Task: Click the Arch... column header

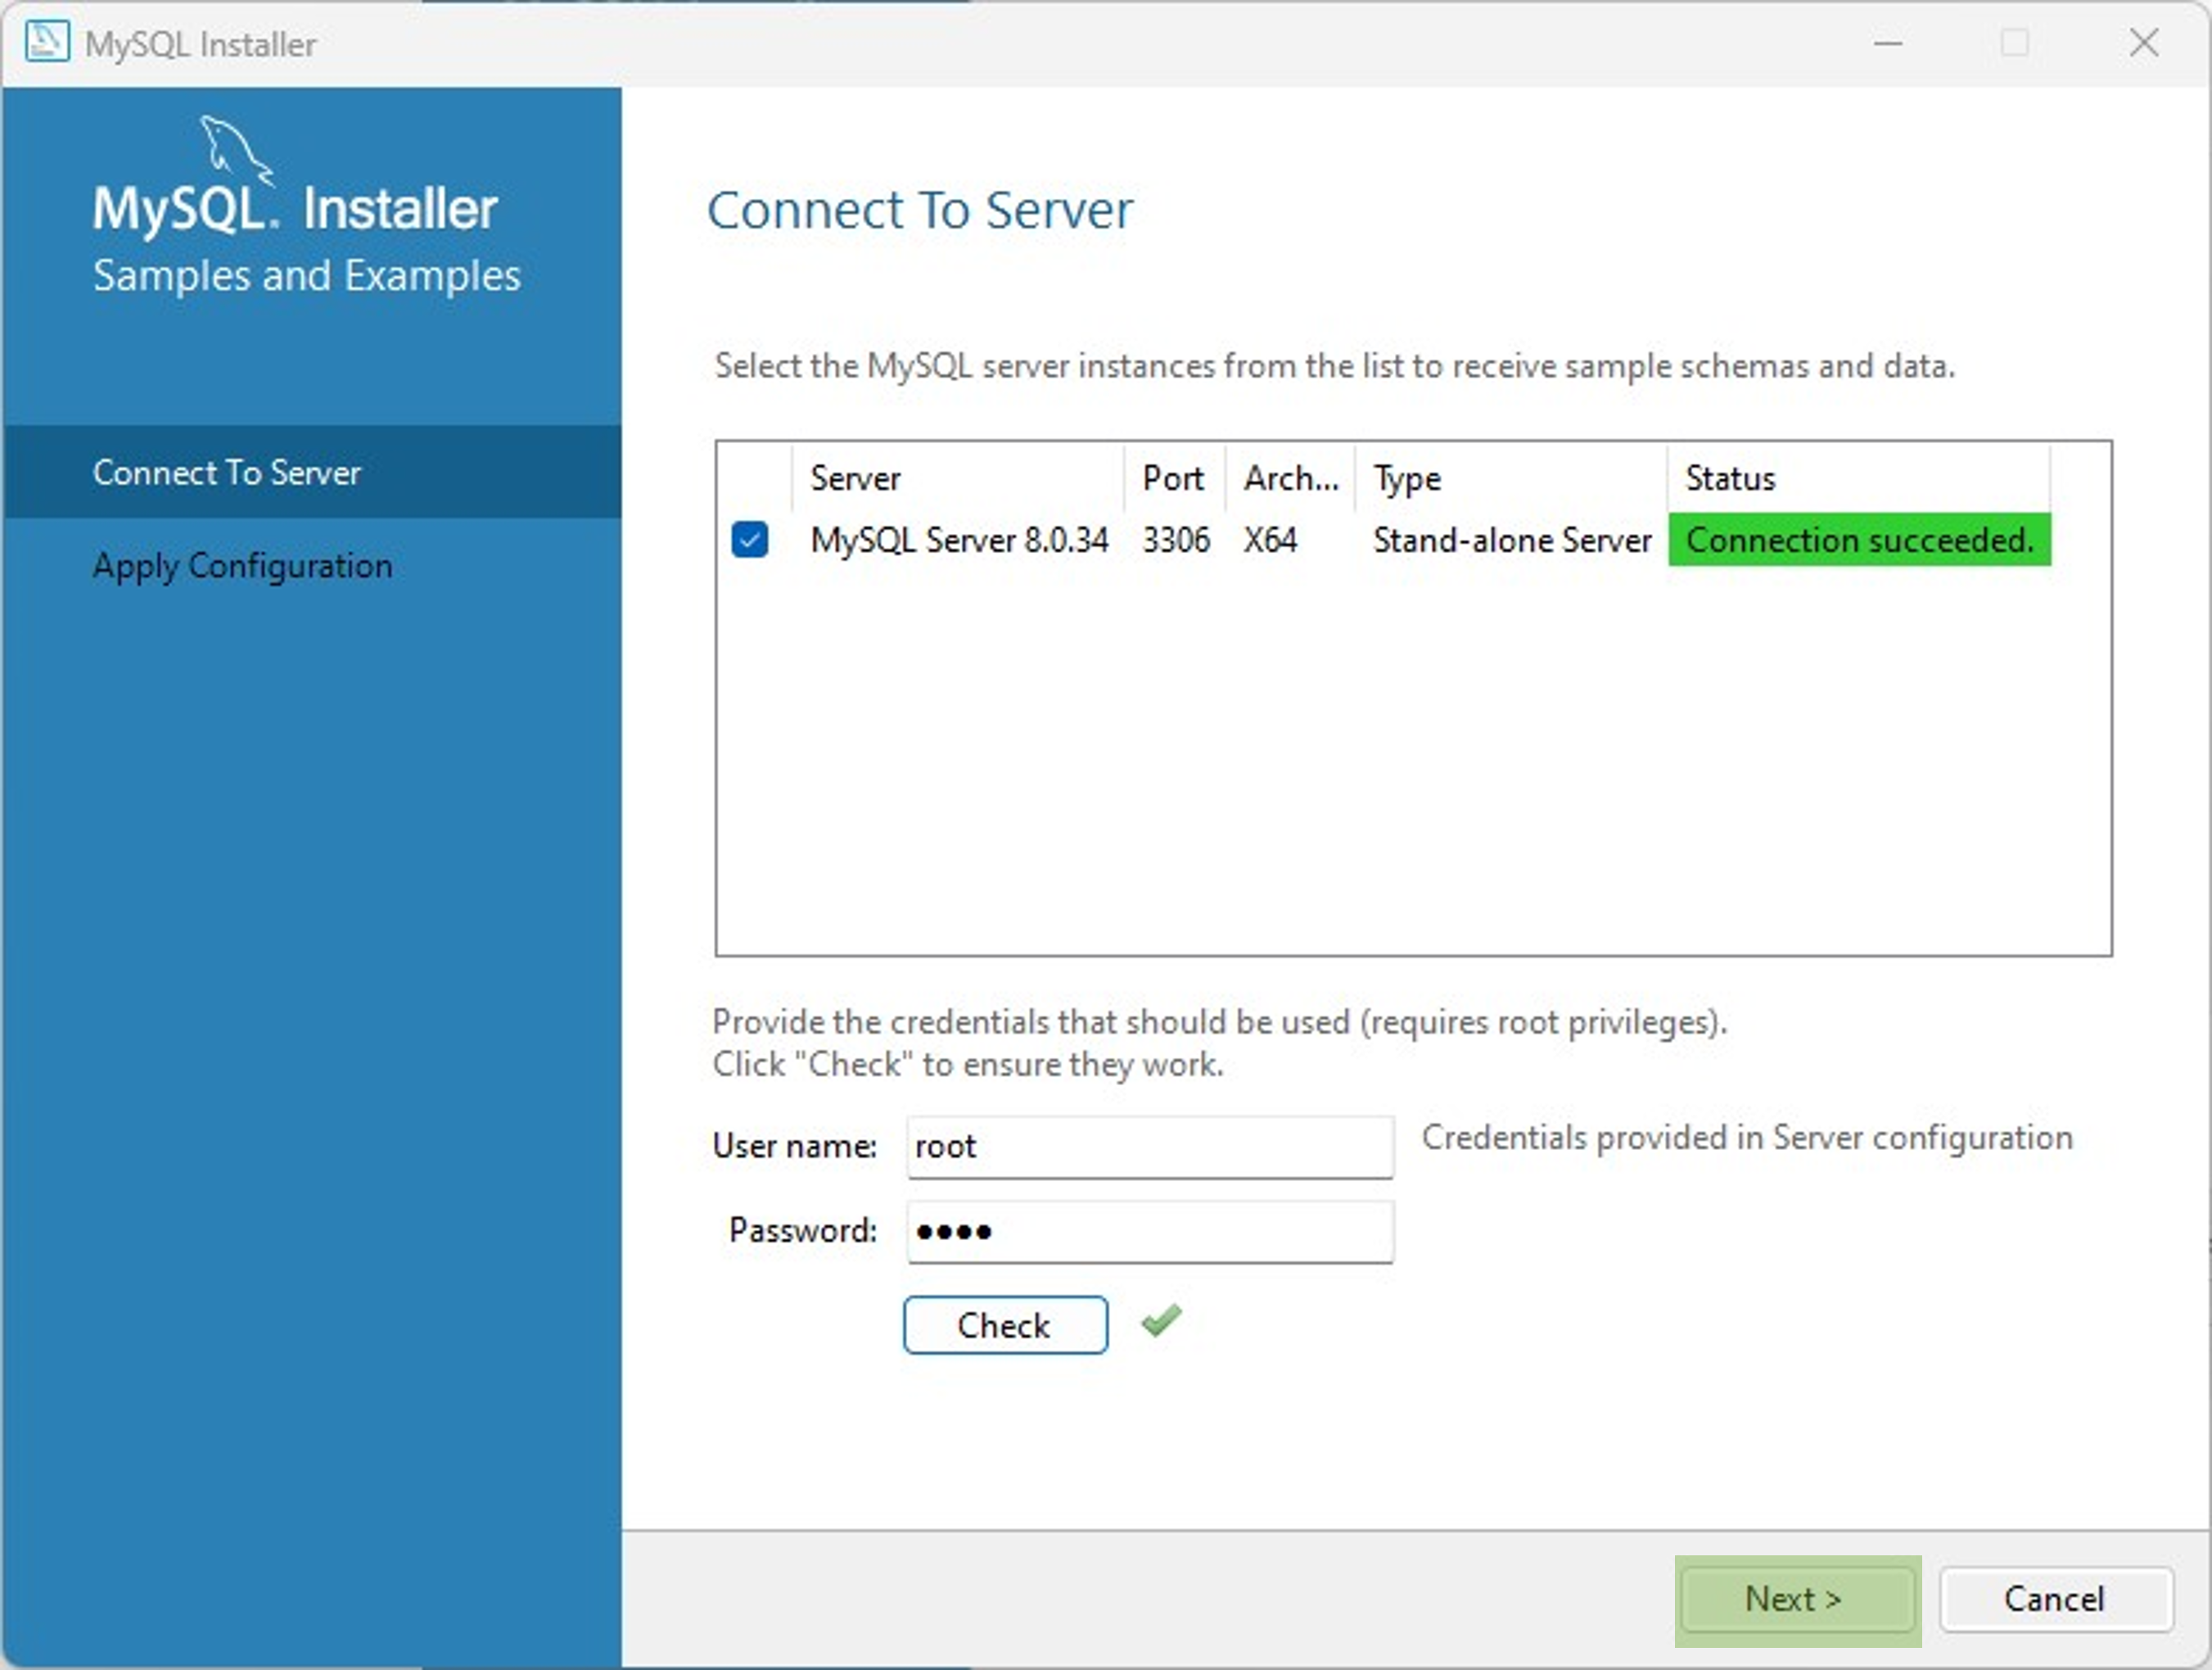Action: (x=1289, y=478)
